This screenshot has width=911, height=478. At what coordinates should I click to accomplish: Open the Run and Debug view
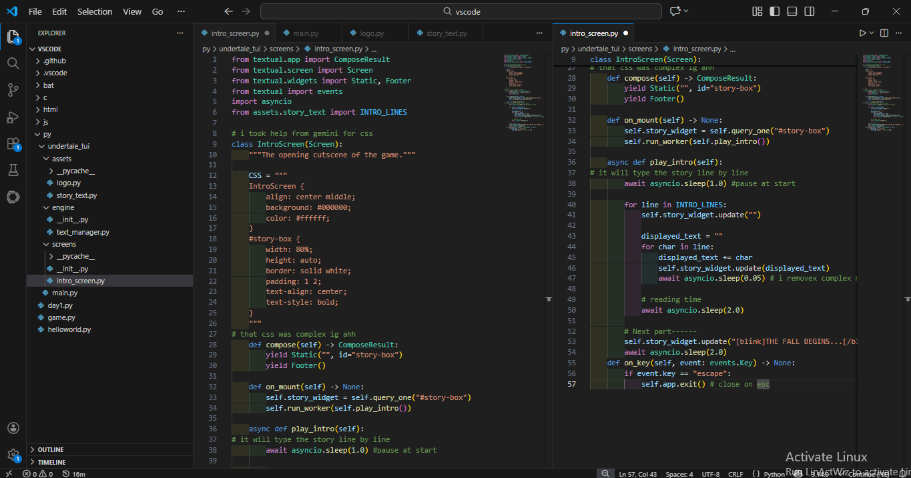point(13,117)
